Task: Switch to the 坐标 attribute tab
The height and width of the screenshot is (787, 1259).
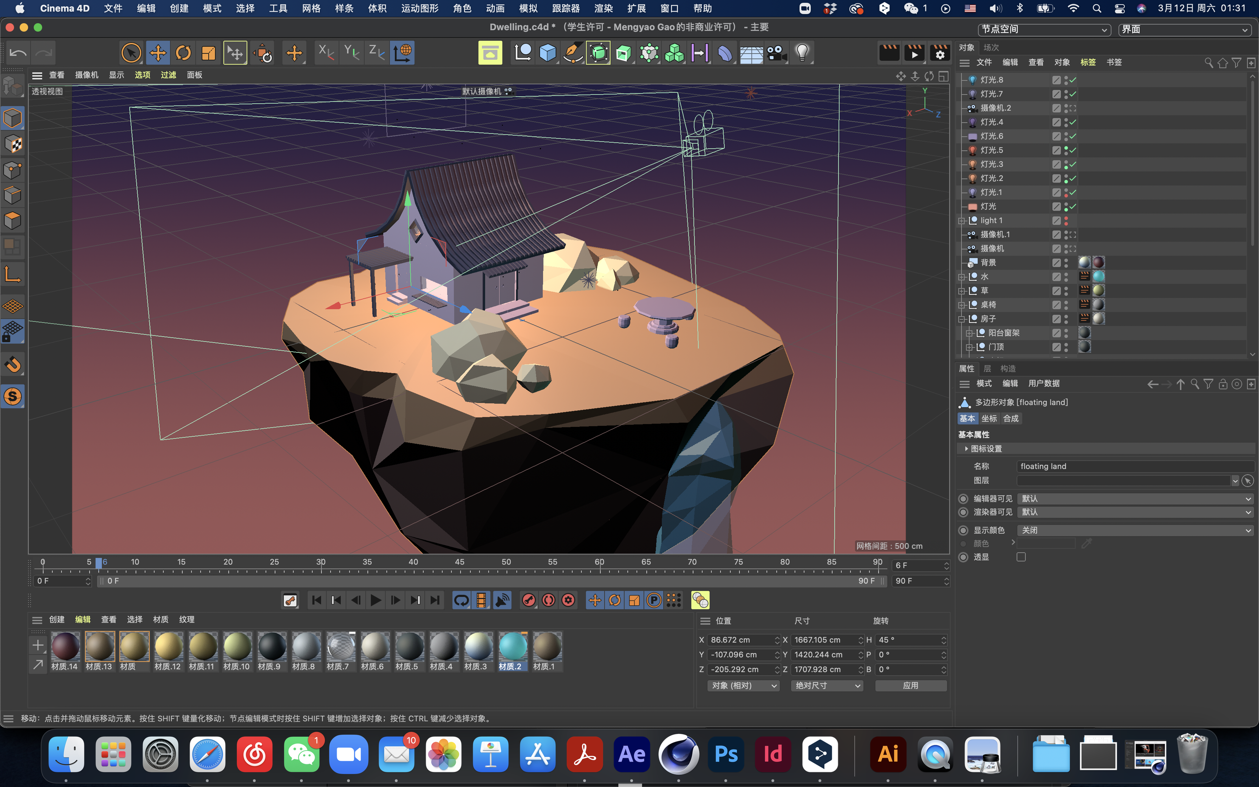Action: point(989,418)
